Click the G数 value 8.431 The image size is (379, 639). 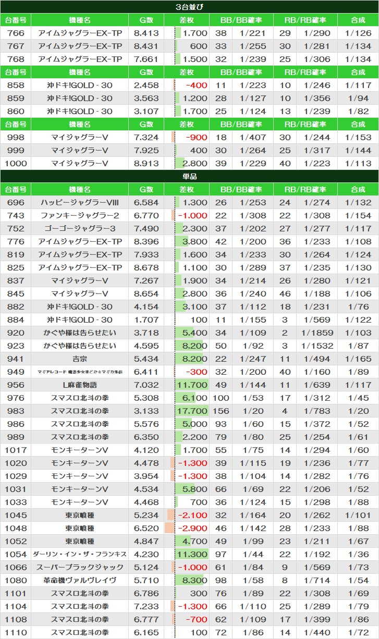(146, 46)
